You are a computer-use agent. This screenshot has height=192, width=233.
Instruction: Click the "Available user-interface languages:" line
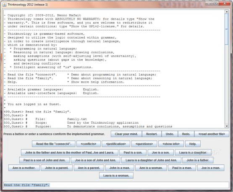click(x=42, y=93)
